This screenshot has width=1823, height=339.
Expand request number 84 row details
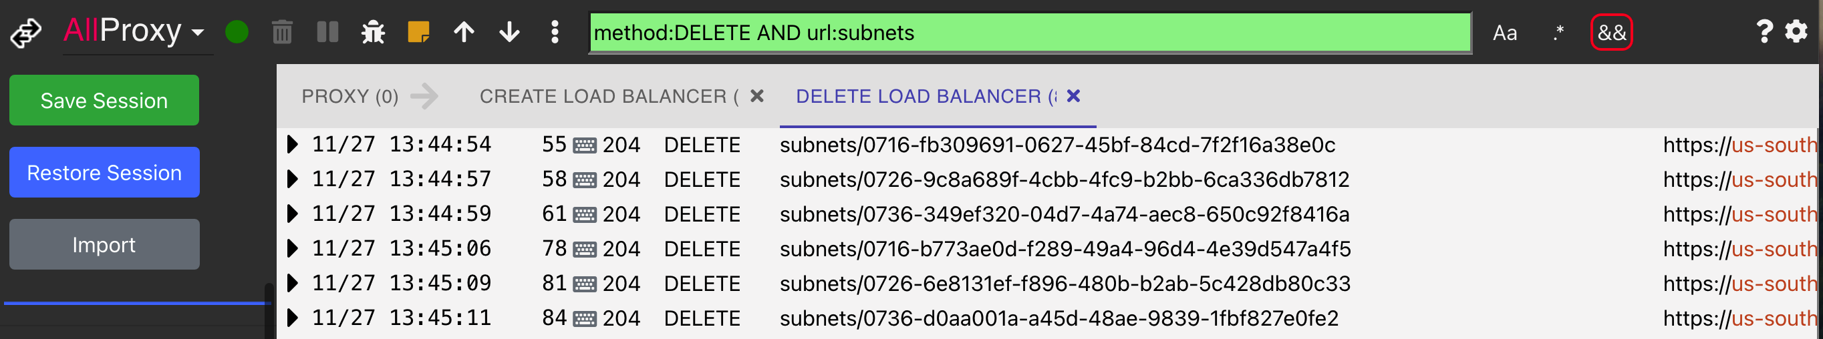pyautogui.click(x=291, y=318)
